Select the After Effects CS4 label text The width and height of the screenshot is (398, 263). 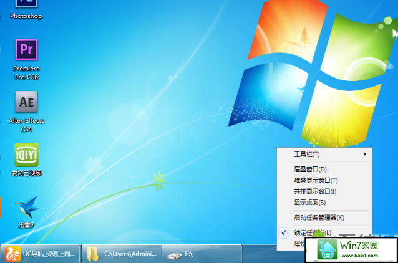tap(26, 125)
